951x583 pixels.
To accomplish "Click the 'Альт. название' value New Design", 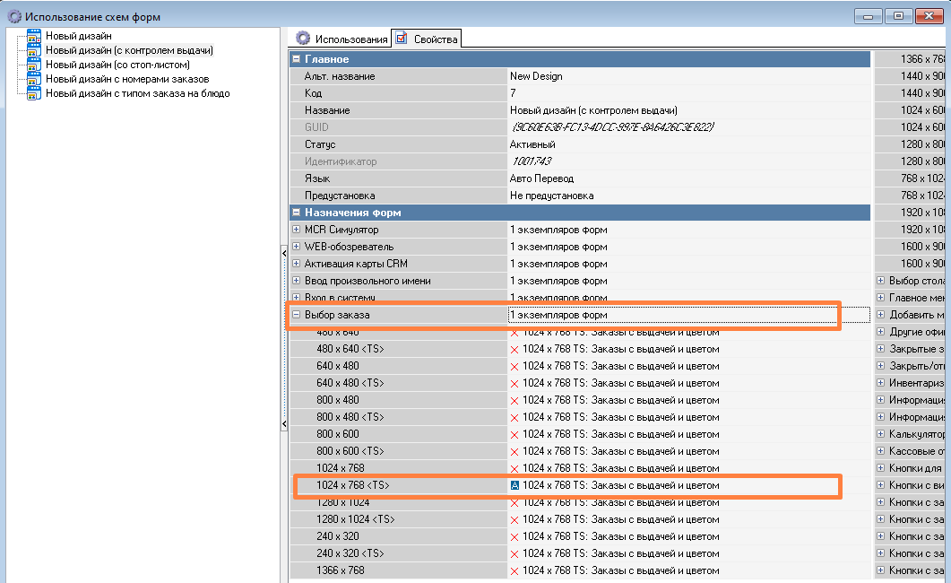I will [536, 76].
